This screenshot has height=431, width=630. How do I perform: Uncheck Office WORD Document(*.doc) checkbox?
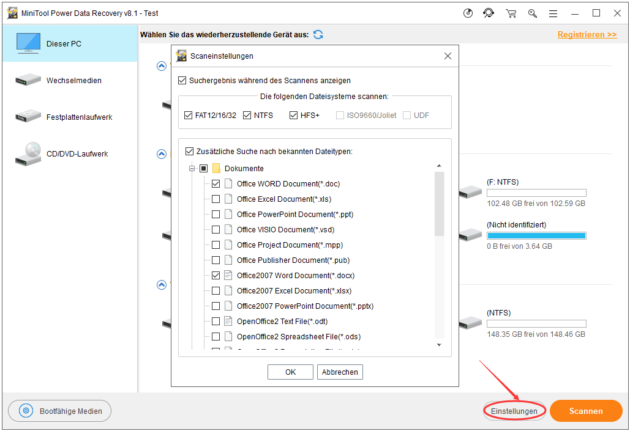[x=216, y=184]
